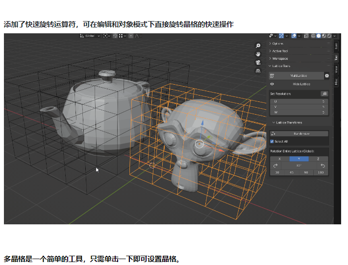Click the snapping grid increment icon

[121, 36]
